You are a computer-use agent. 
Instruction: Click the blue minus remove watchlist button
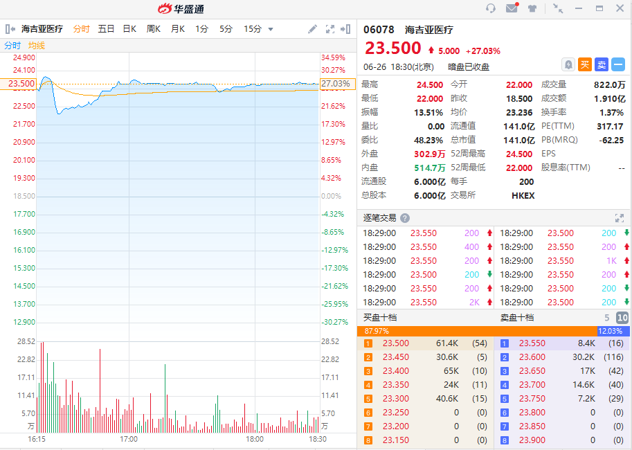[x=618, y=64]
